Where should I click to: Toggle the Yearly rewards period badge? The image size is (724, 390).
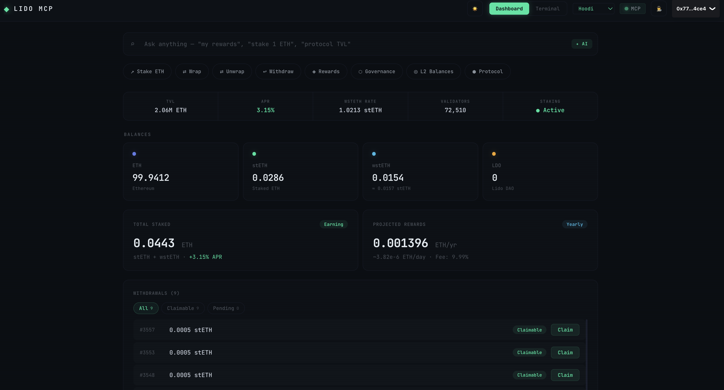[575, 224]
